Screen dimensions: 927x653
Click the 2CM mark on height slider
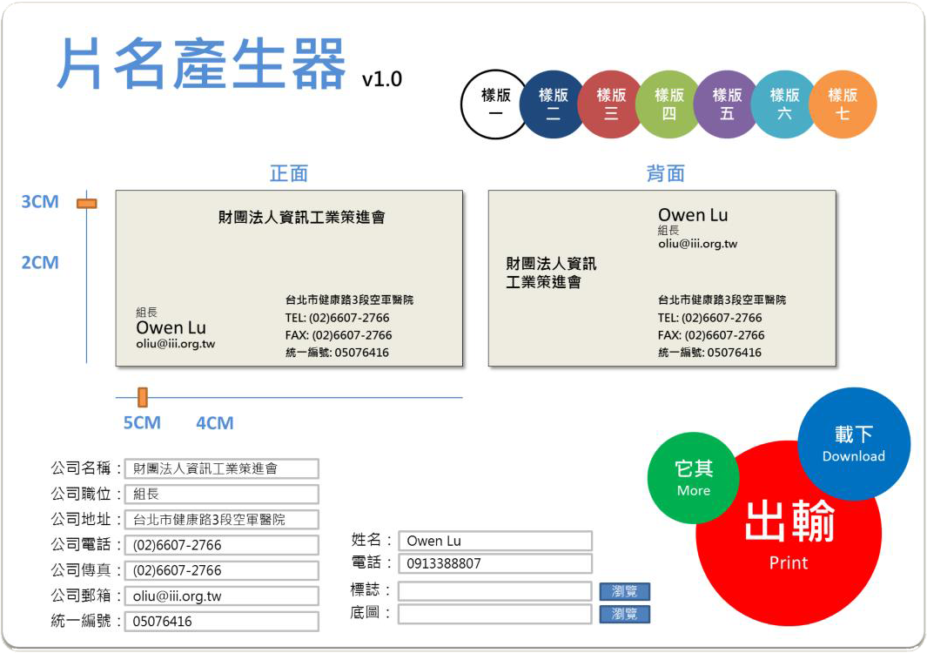40,263
